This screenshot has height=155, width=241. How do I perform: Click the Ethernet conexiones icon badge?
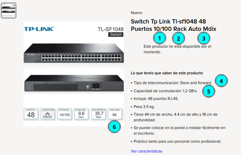(48, 114)
